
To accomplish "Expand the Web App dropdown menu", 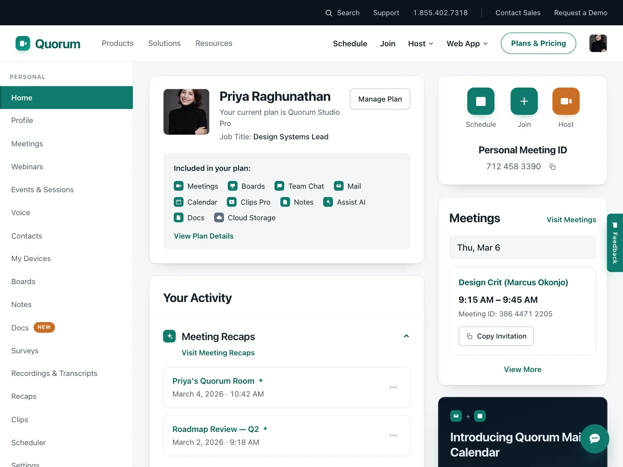I will [x=467, y=44].
